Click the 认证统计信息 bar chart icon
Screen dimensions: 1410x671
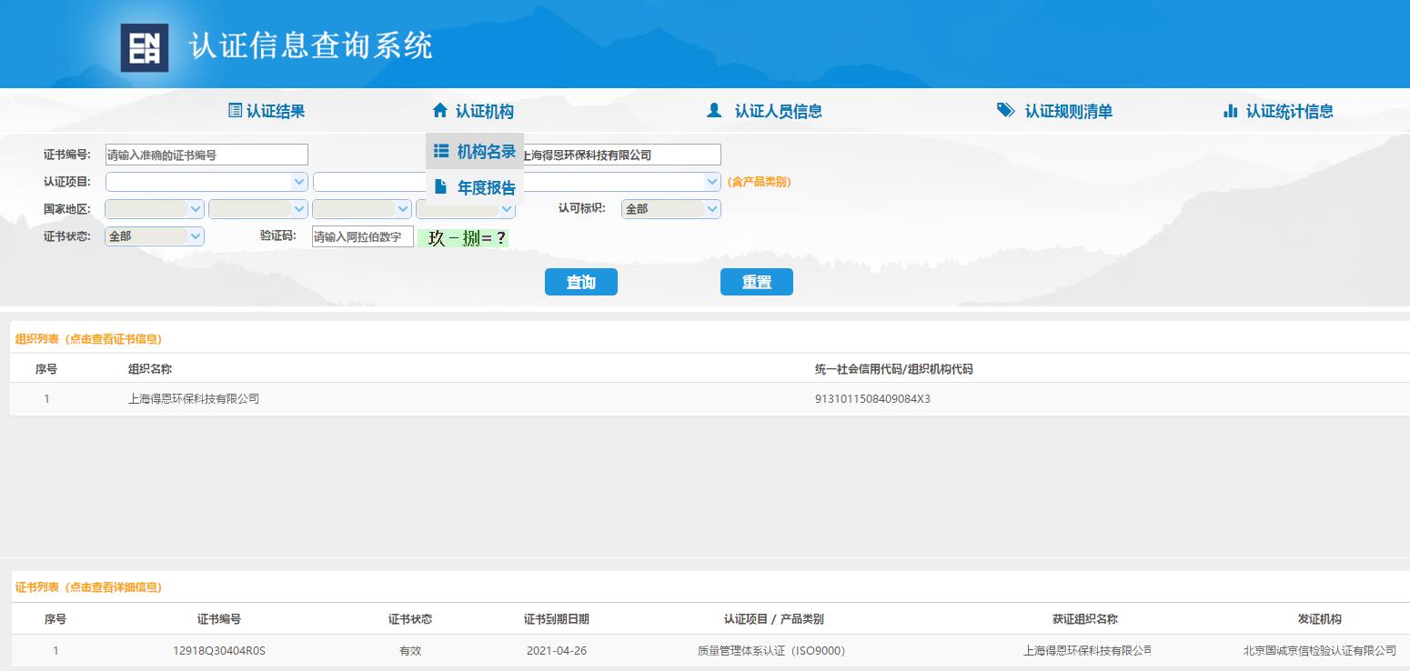[x=1231, y=111]
